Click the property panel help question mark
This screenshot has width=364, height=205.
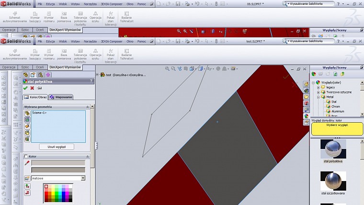(91, 81)
